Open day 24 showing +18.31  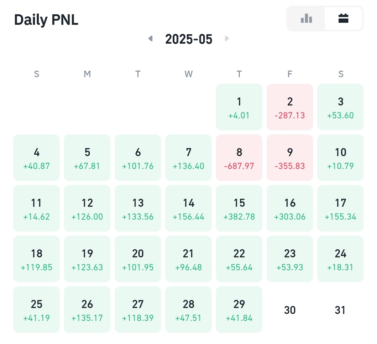click(340, 259)
